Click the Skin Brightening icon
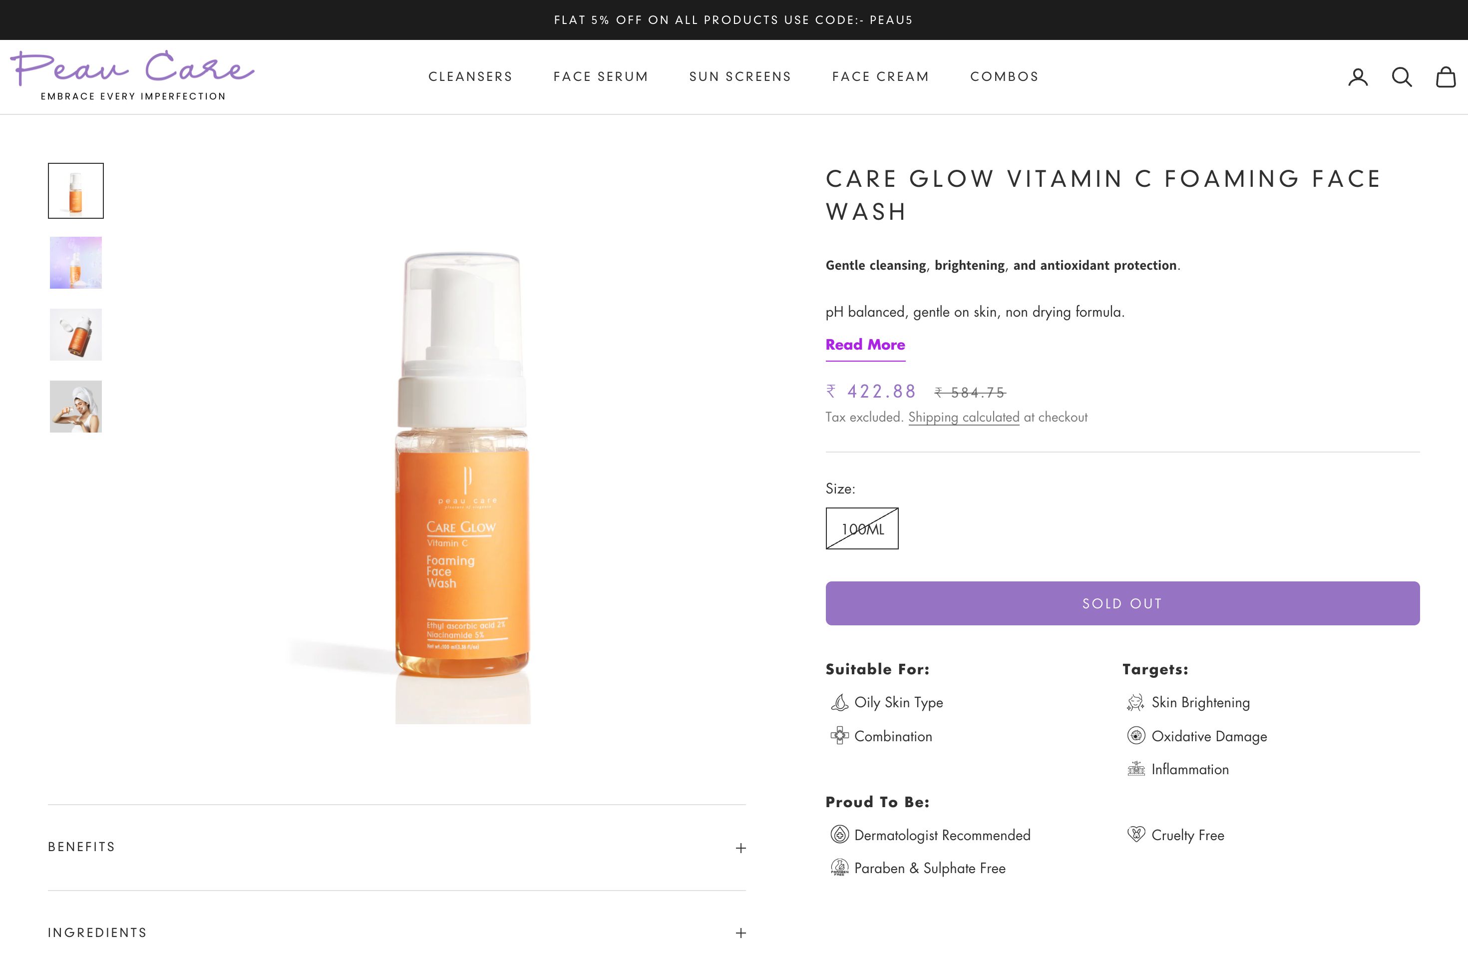Screen dimensions: 1468x955 [1135, 702]
